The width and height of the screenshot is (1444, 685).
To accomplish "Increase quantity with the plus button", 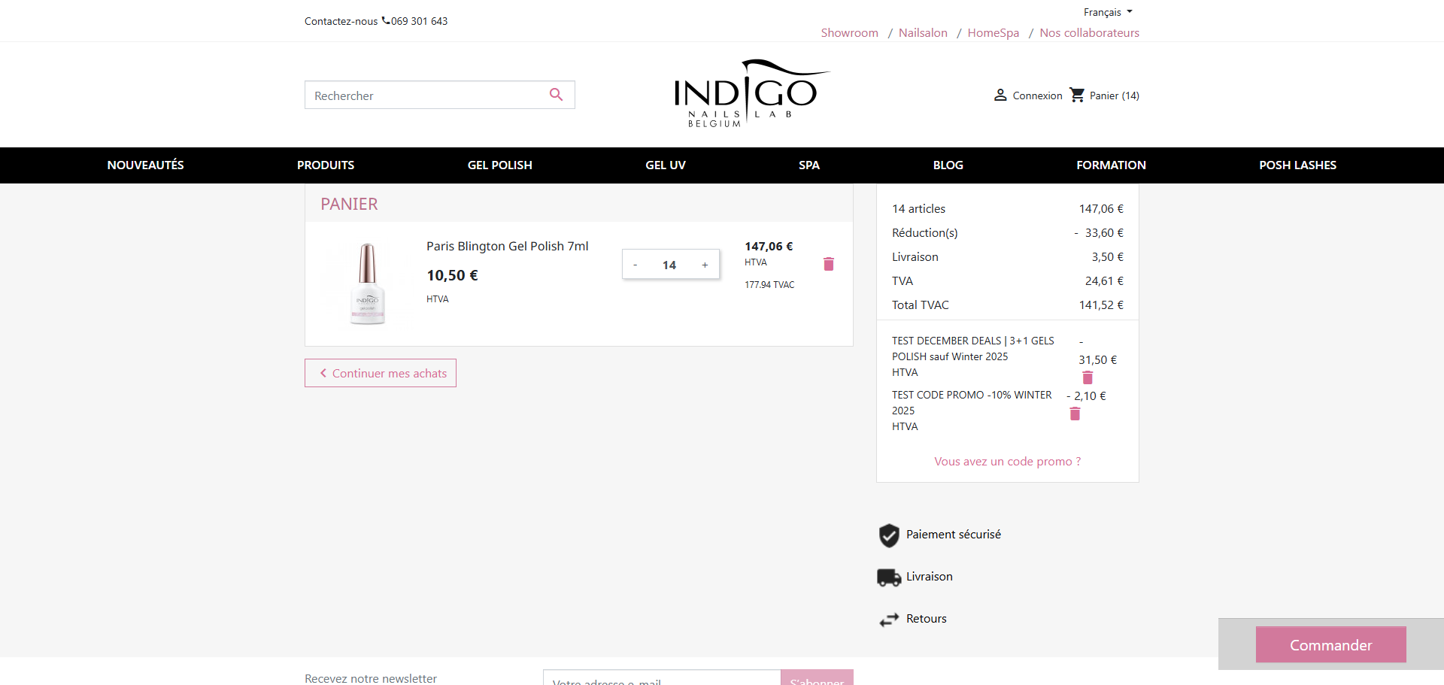I will 705,265.
